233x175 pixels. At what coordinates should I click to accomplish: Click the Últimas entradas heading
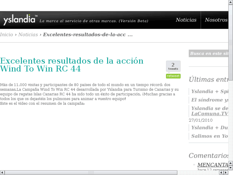tap(208, 79)
